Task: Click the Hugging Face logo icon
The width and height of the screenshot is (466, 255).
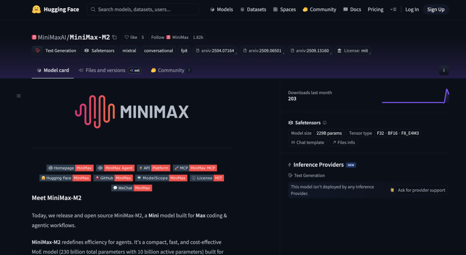Action: pyautogui.click(x=36, y=9)
